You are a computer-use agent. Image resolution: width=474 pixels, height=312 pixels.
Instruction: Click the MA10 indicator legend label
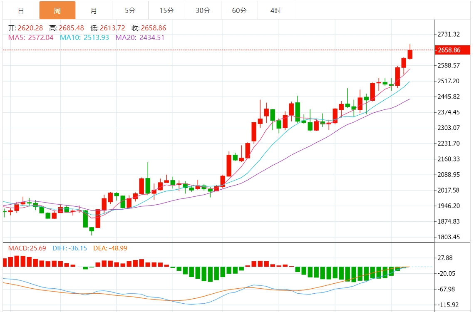[84, 37]
